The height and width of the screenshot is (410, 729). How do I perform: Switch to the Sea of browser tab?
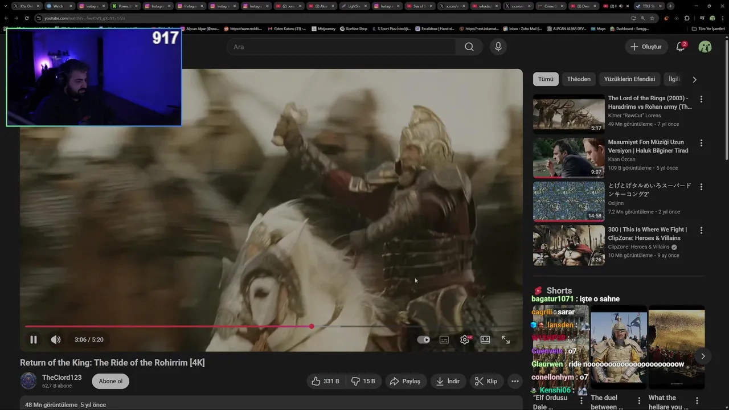pyautogui.click(x=420, y=6)
